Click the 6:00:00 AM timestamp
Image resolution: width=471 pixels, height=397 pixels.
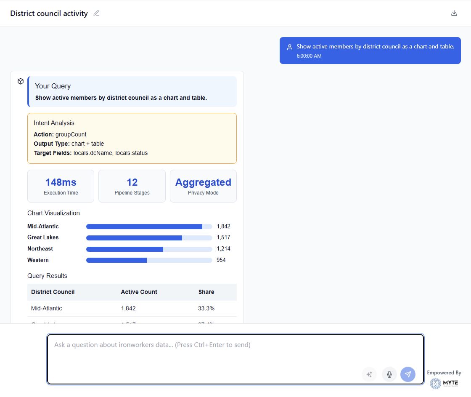[309, 56]
